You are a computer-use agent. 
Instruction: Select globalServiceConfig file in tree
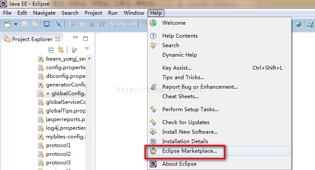tap(62, 102)
